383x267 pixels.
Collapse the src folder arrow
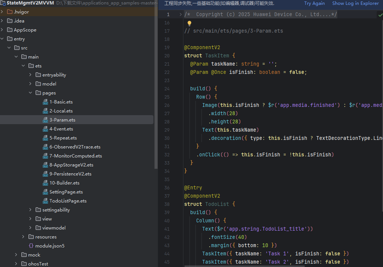coord(9,48)
